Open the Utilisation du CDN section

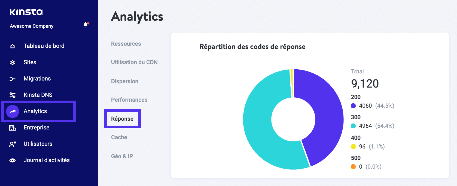pyautogui.click(x=134, y=62)
